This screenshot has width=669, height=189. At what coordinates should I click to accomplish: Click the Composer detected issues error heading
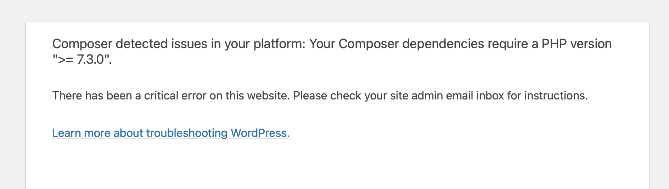tap(332, 51)
